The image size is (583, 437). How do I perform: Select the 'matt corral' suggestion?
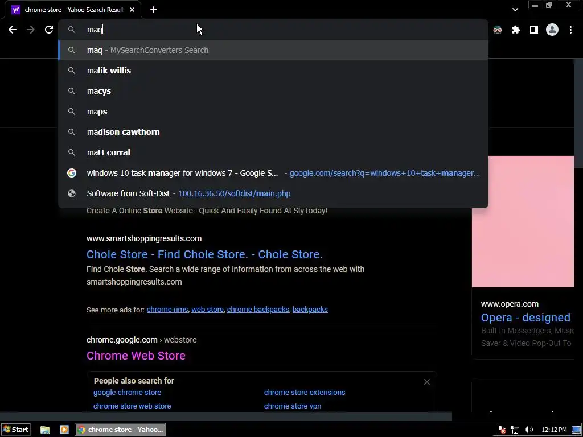click(x=273, y=152)
